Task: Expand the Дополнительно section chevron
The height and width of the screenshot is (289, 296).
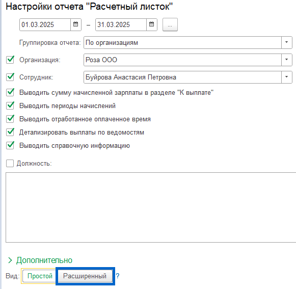Action: [10, 260]
